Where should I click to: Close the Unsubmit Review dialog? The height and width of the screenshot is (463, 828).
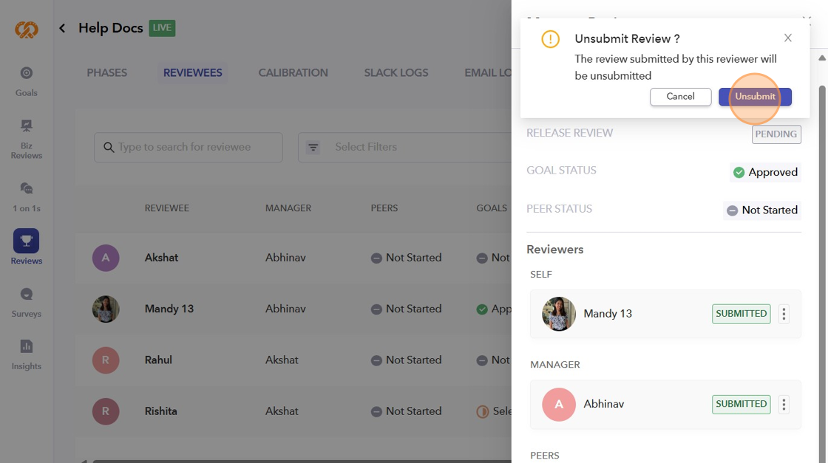788,38
